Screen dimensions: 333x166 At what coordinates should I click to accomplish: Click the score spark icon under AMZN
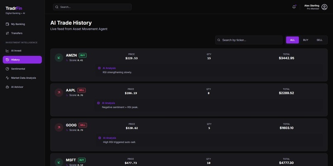(67, 60)
